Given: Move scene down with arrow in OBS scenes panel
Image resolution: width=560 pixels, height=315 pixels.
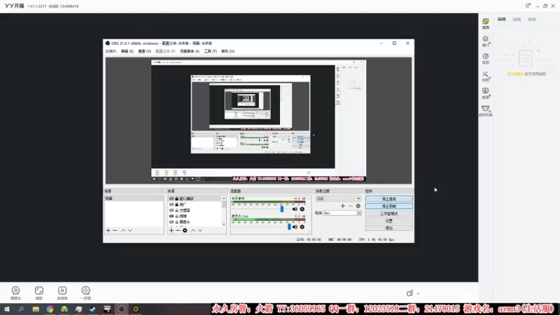Looking at the screenshot, I should [x=130, y=230].
